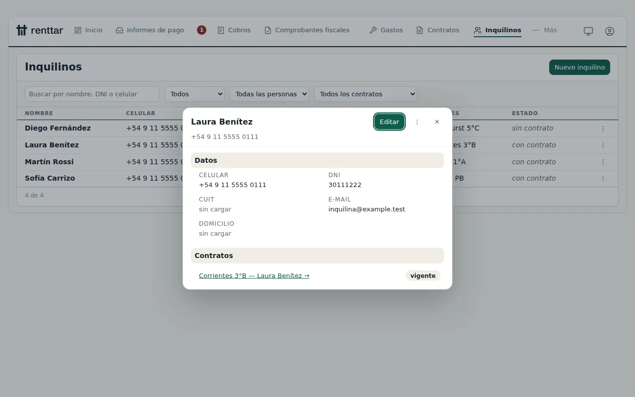This screenshot has height=397, width=635.
Task: Expand the Todos status dropdown
Action: tap(194, 94)
